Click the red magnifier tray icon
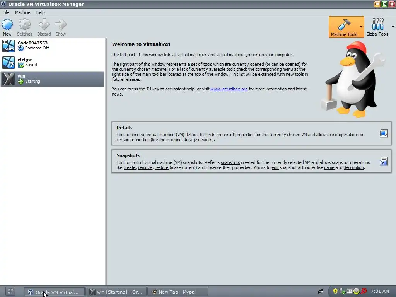This screenshot has height=297, width=396. coord(364,291)
